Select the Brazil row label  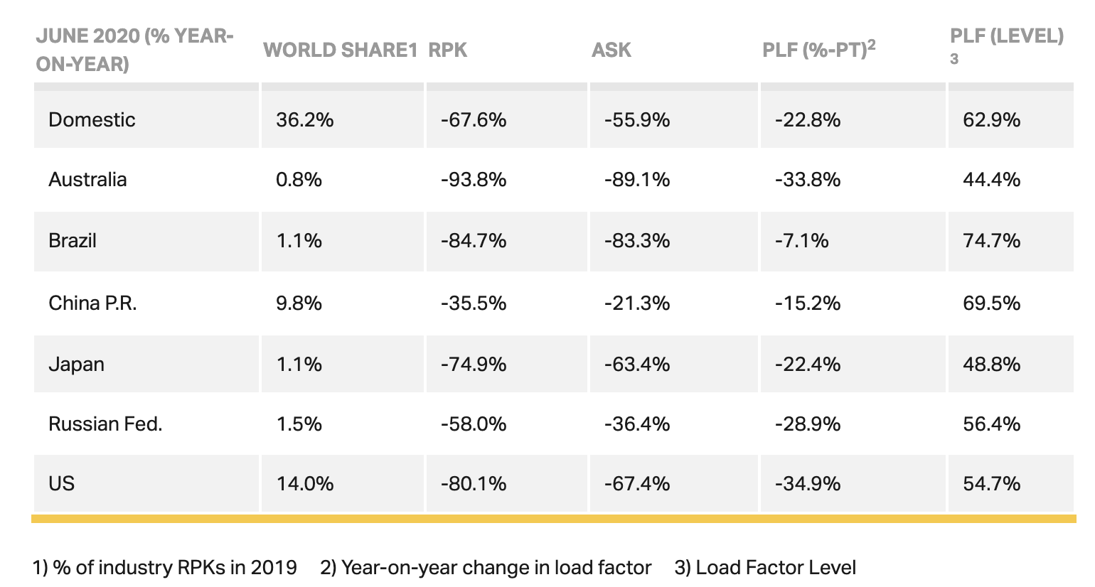[x=73, y=240]
